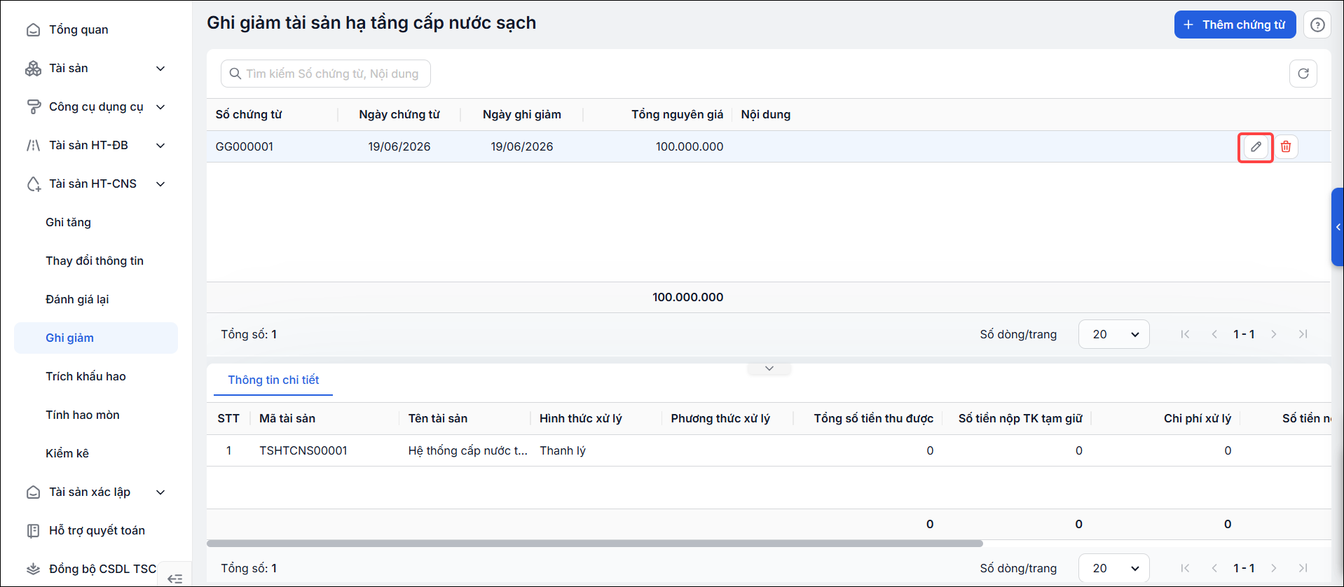Click the search magnifier icon
Image resolution: width=1344 pixels, height=587 pixels.
235,74
